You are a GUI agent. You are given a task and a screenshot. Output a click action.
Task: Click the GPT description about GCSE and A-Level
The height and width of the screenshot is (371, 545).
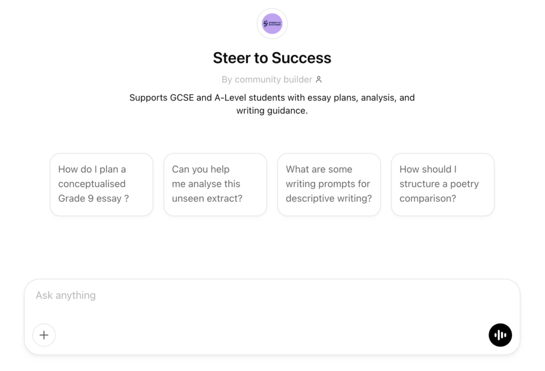pyautogui.click(x=272, y=98)
